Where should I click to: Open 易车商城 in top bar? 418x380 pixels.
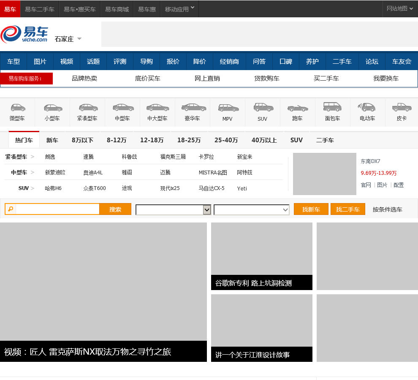point(117,9)
